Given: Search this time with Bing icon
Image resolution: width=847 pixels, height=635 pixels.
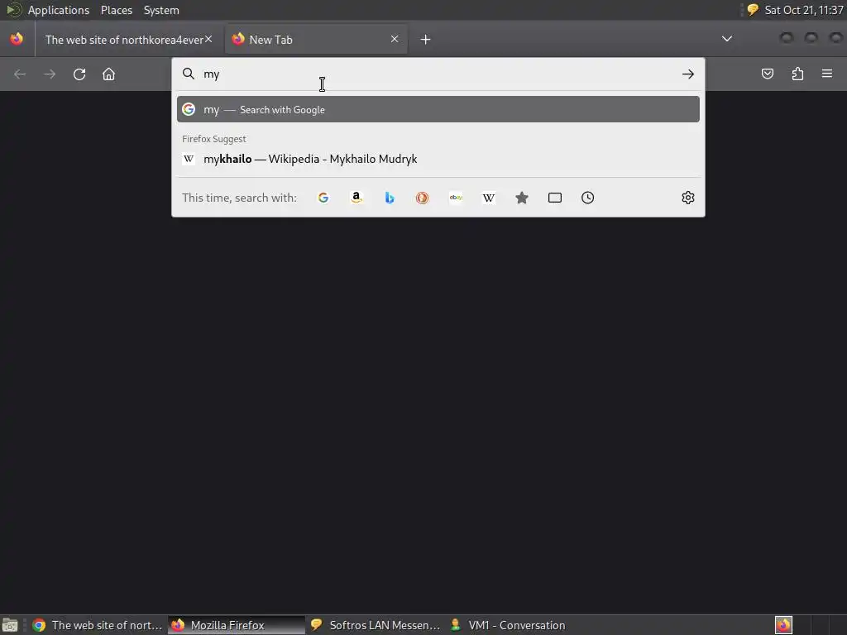Looking at the screenshot, I should click(390, 198).
